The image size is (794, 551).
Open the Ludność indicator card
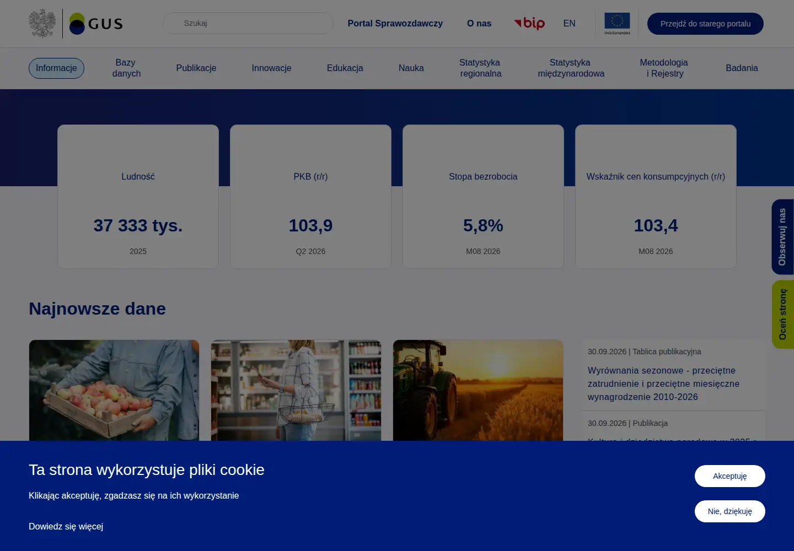[x=138, y=197]
